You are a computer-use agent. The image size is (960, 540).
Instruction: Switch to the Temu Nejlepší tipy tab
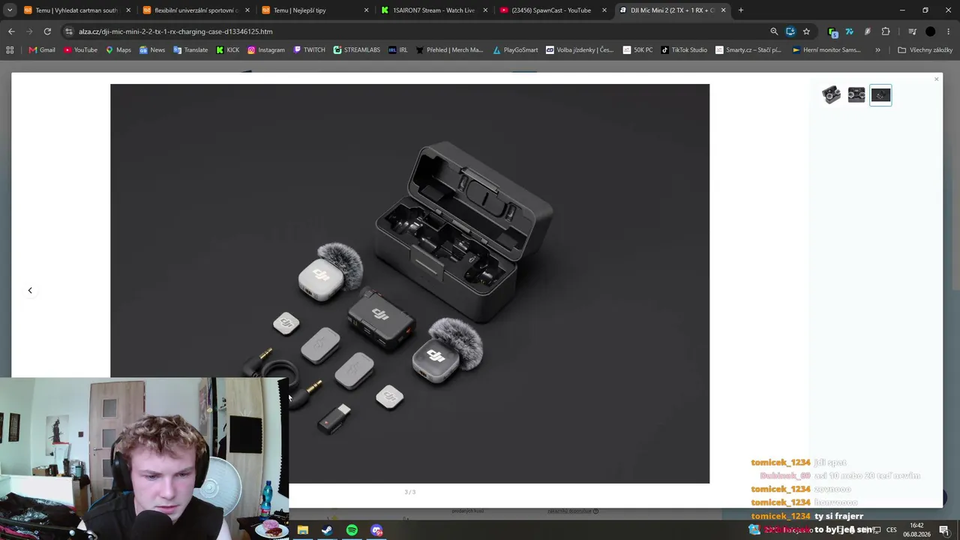click(x=313, y=10)
